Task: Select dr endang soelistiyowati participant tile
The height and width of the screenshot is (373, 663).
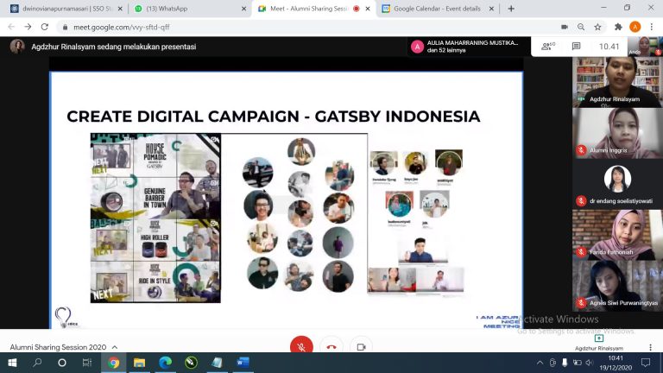Action: click(617, 184)
